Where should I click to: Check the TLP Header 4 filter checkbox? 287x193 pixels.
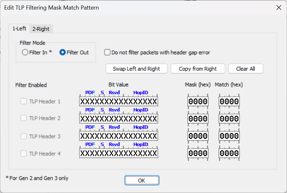point(24,153)
